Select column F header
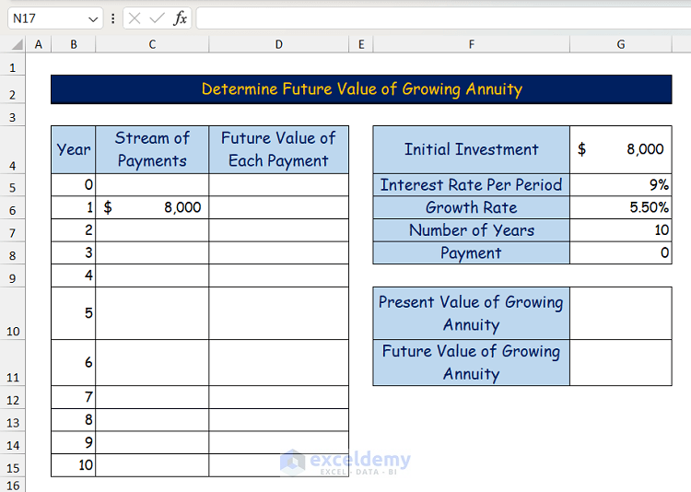This screenshot has height=492, width=691. point(471,44)
